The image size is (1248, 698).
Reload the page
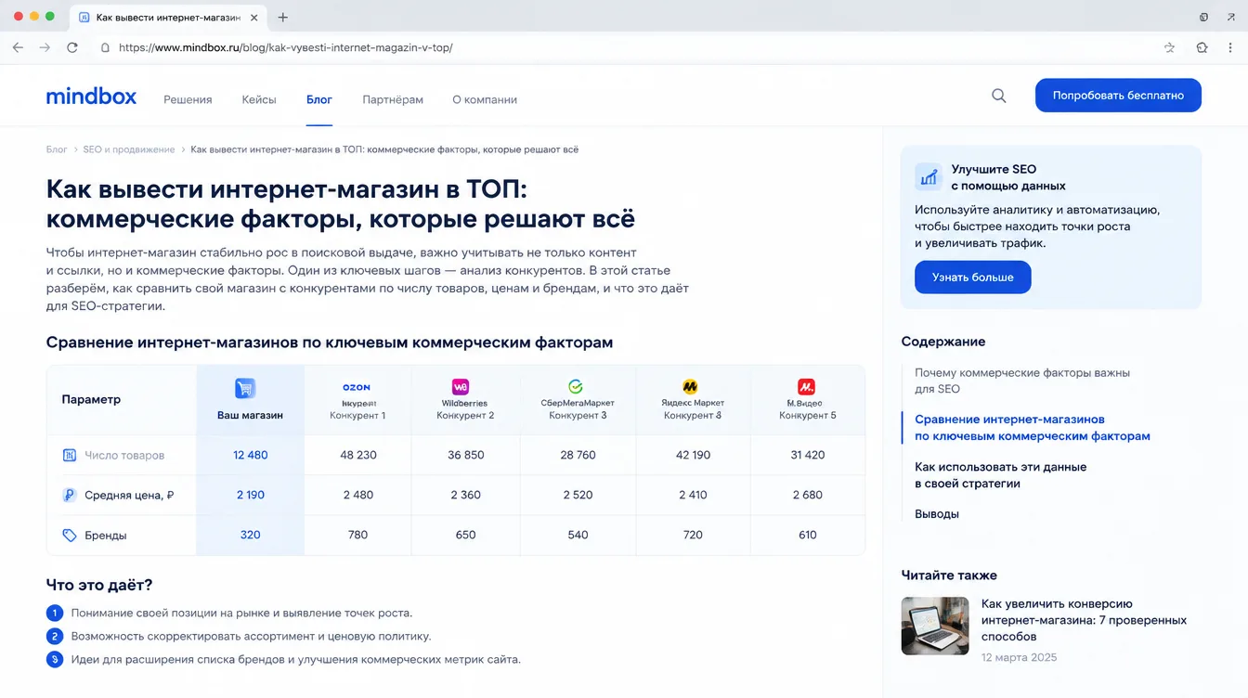click(72, 47)
